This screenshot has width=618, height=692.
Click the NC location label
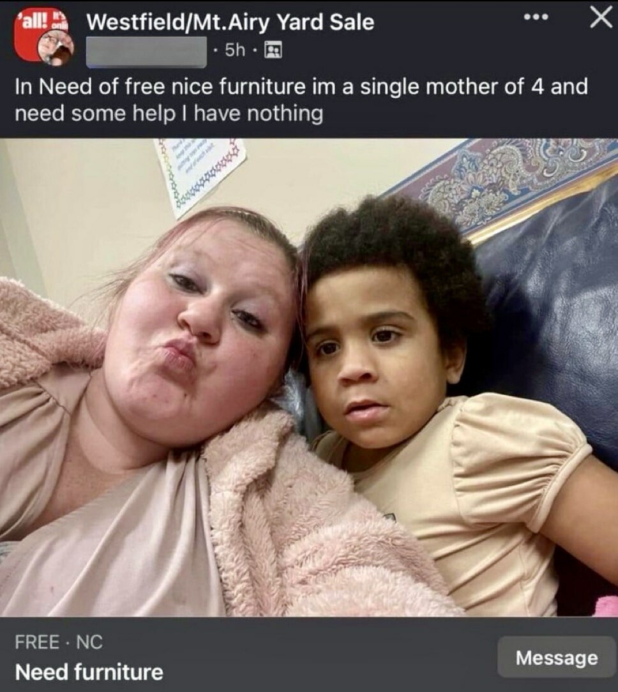89,642
